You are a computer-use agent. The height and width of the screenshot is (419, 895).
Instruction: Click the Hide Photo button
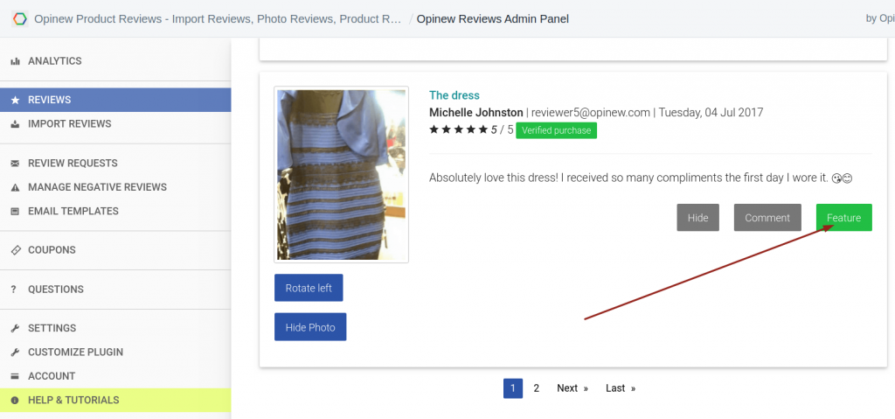310,327
